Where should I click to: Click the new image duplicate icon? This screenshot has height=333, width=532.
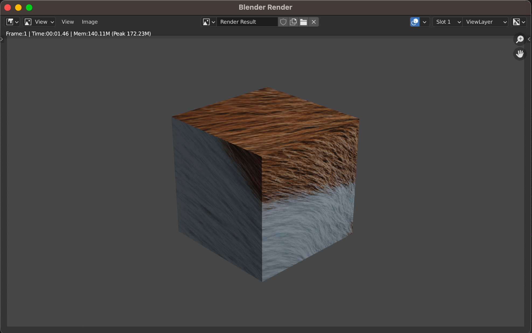coord(293,22)
